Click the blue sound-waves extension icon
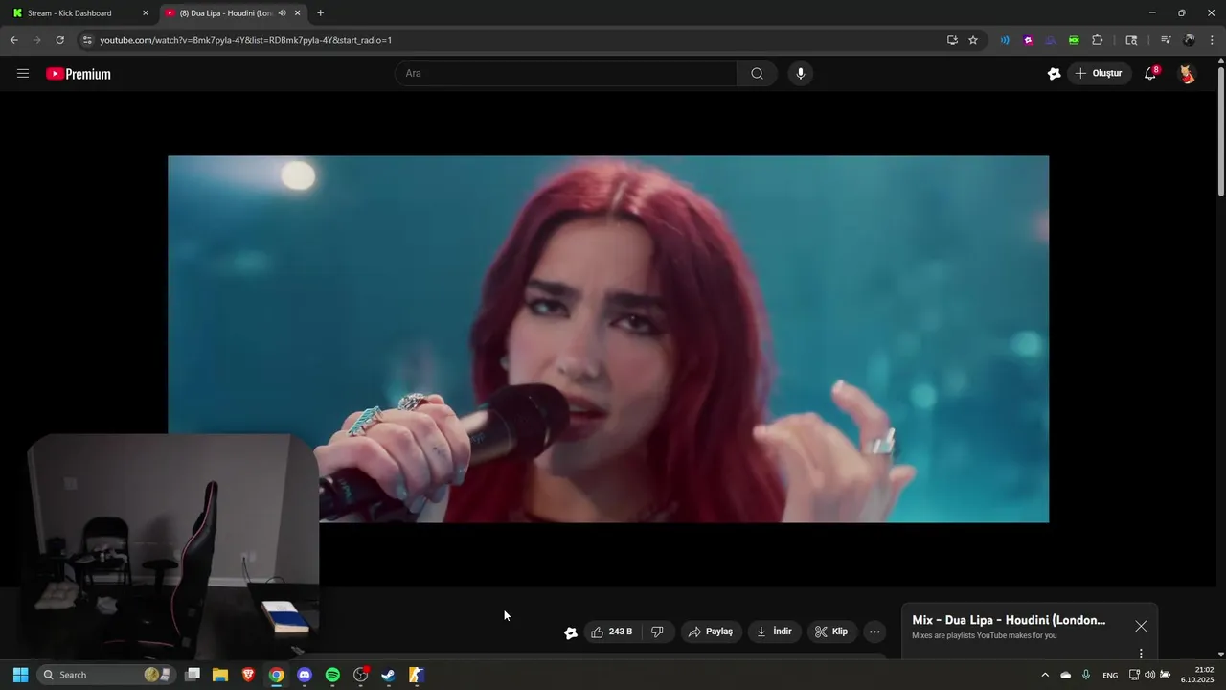Viewport: 1226px width, 690px height. [1005, 40]
